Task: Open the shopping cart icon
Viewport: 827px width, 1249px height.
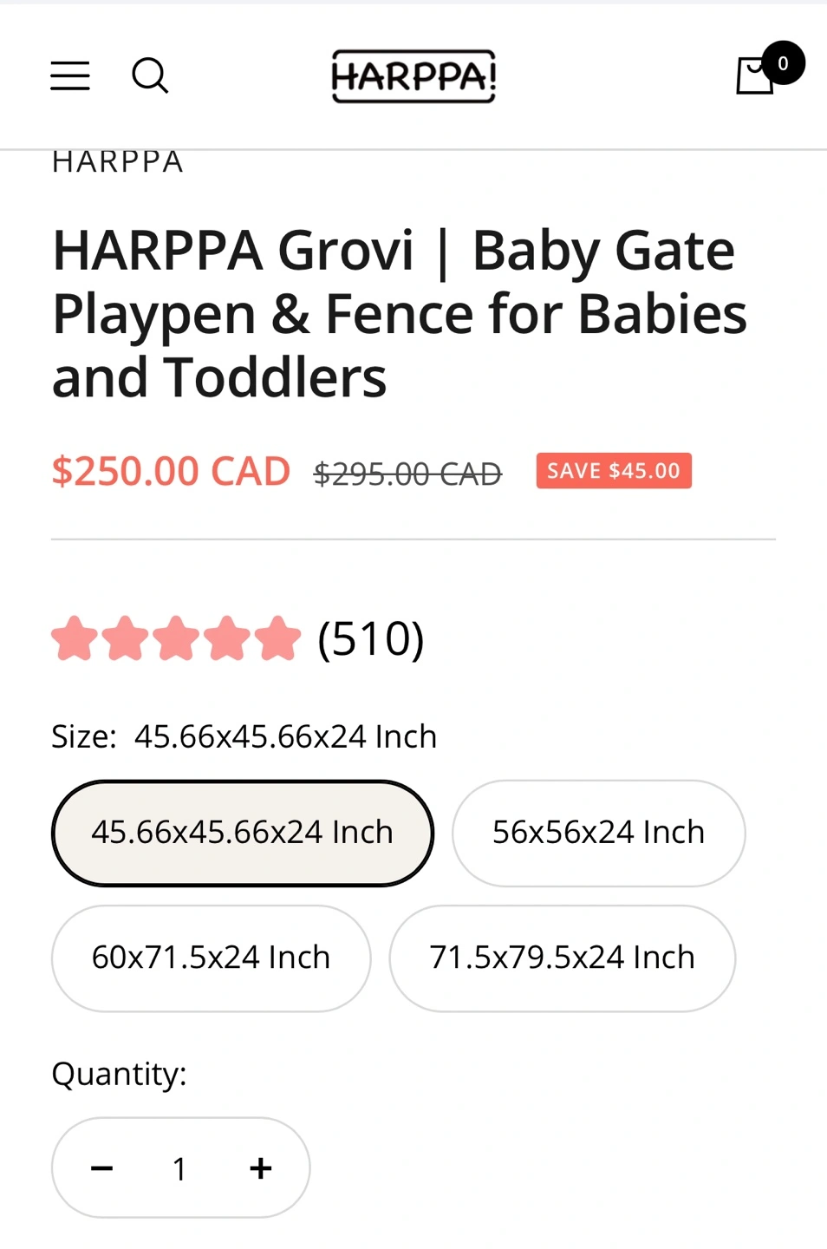Action: [x=754, y=76]
